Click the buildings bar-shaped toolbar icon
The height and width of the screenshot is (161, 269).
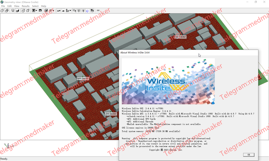click(68, 11)
